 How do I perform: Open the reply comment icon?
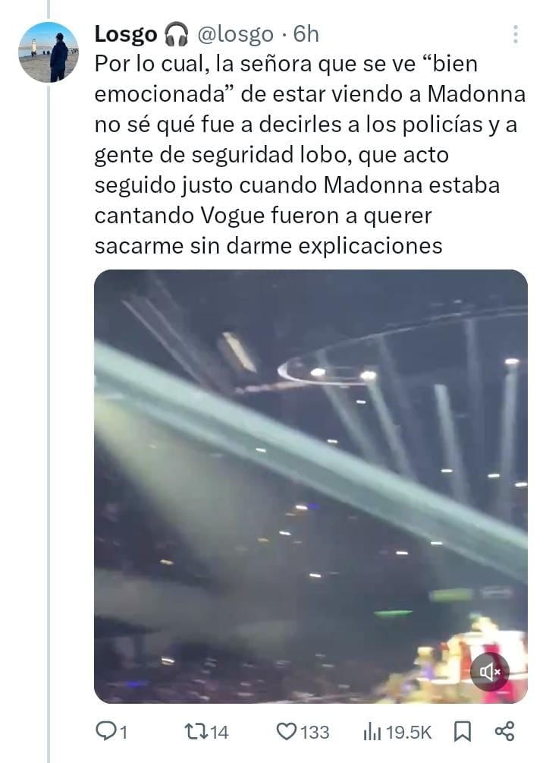[105, 731]
